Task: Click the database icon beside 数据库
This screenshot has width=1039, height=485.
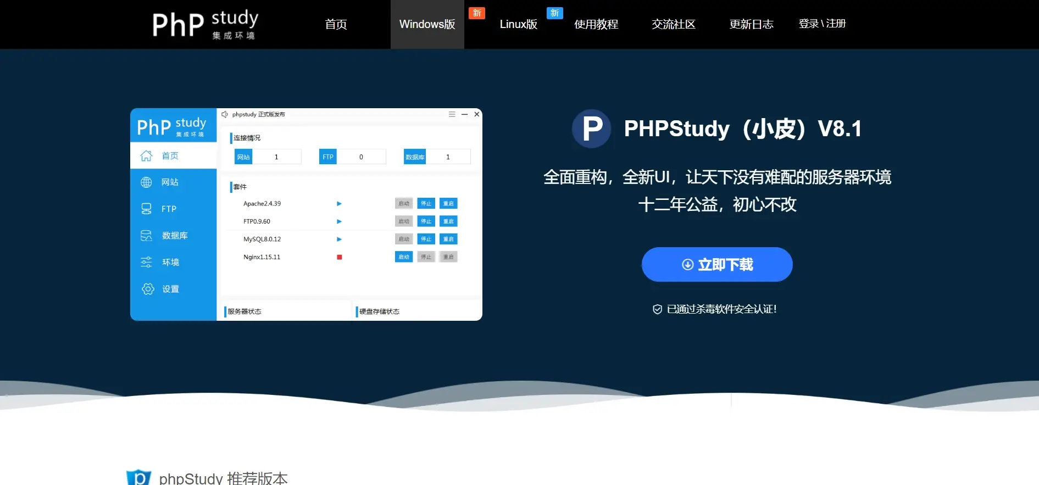Action: point(146,236)
